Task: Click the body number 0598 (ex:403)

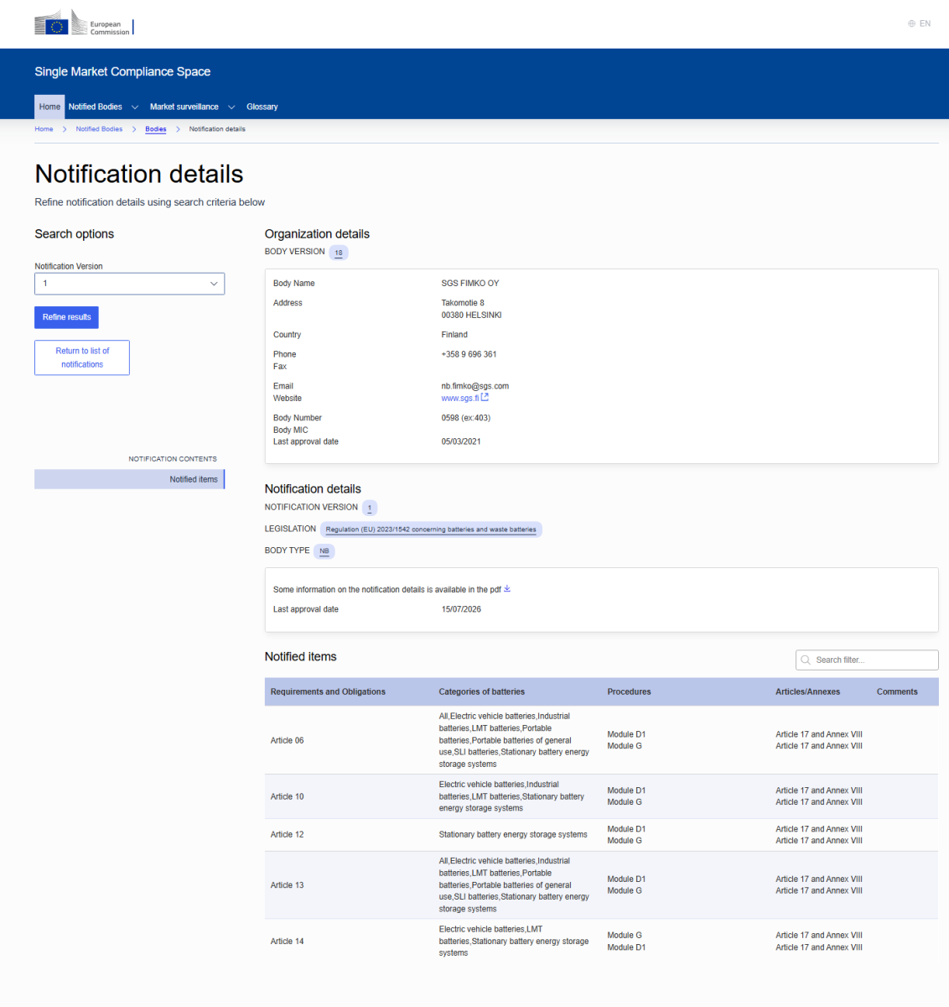Action: (x=466, y=418)
